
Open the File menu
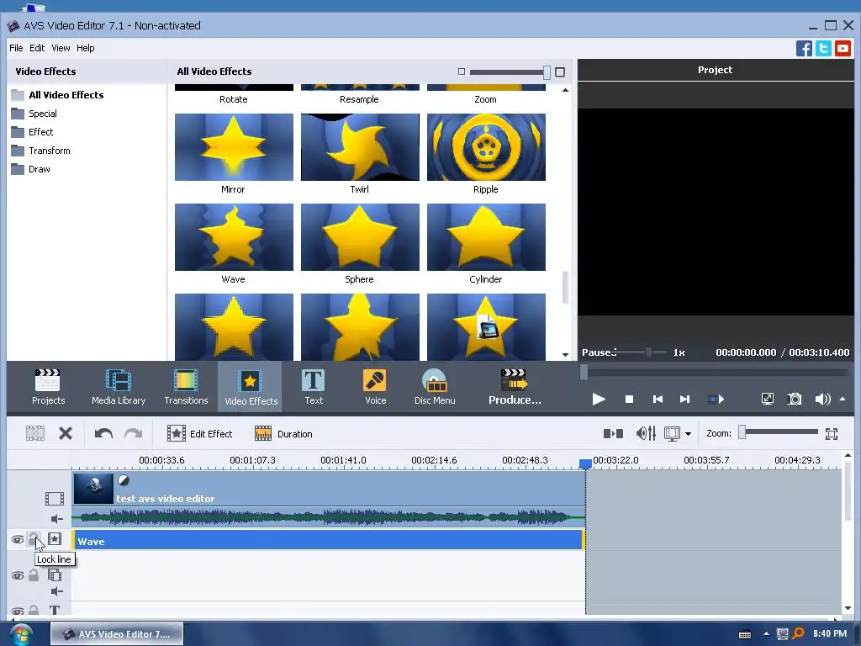pos(16,48)
